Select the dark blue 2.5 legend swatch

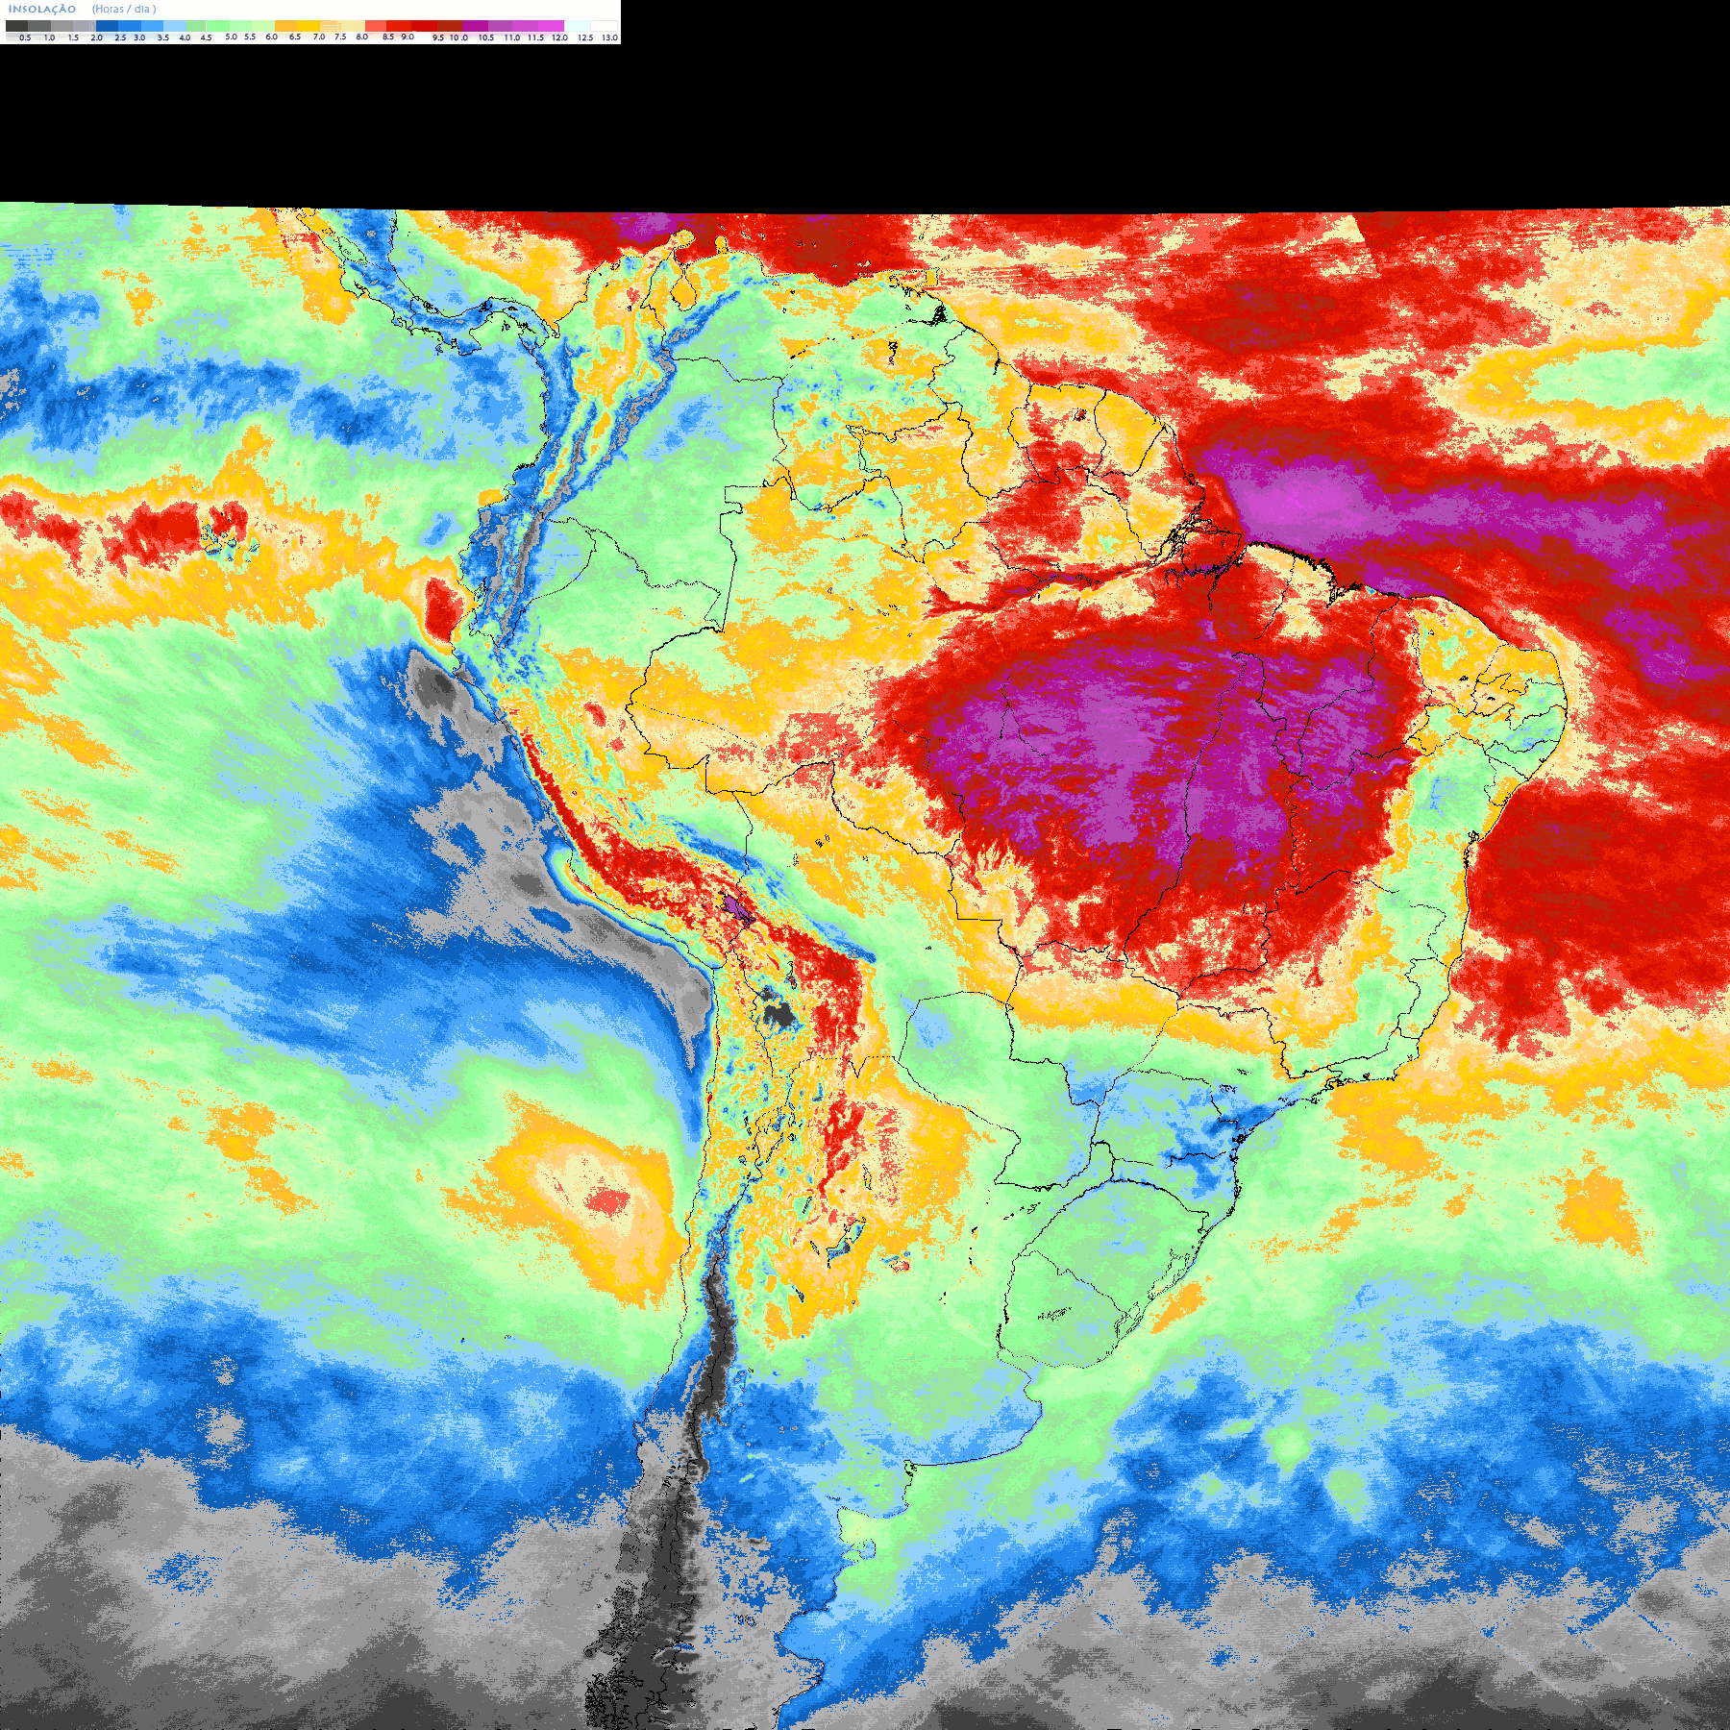[107, 26]
